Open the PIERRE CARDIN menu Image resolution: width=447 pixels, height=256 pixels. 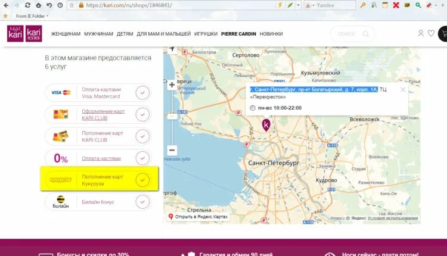(x=238, y=34)
